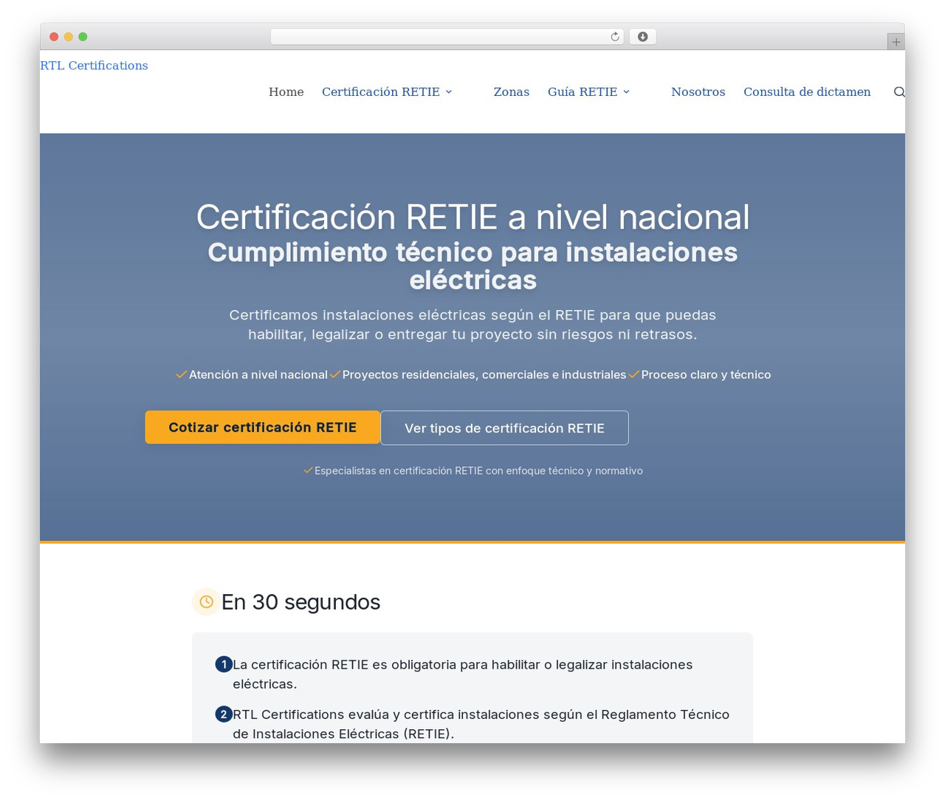
Task: Open the RTL Certifications site title link
Action: point(94,66)
